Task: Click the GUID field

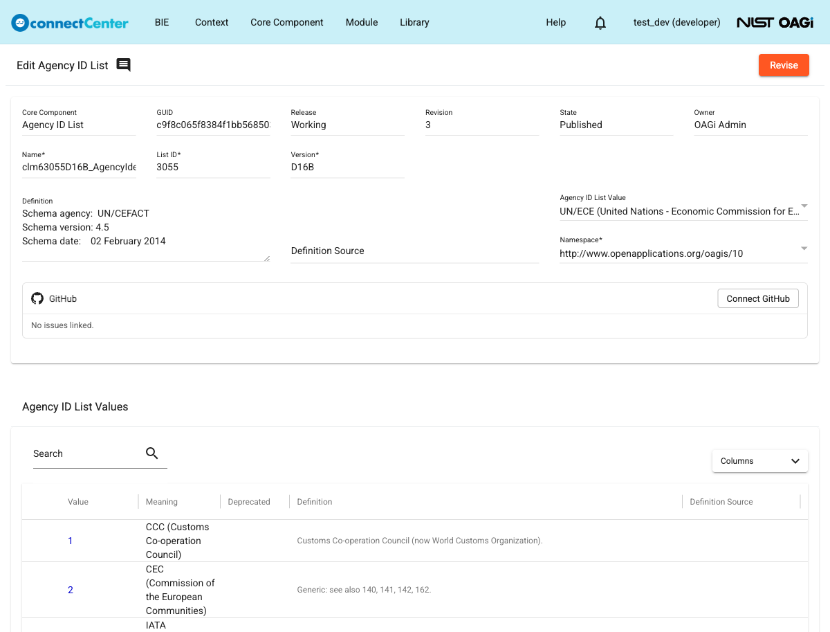Action: 213,125
